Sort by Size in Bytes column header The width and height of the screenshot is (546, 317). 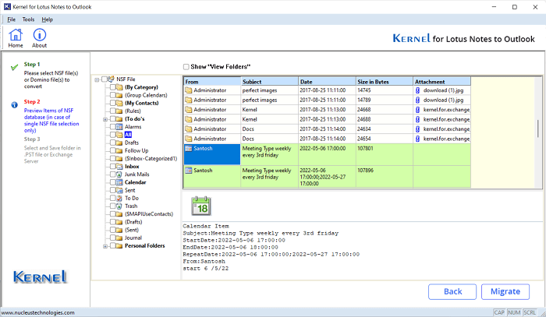[385, 81]
